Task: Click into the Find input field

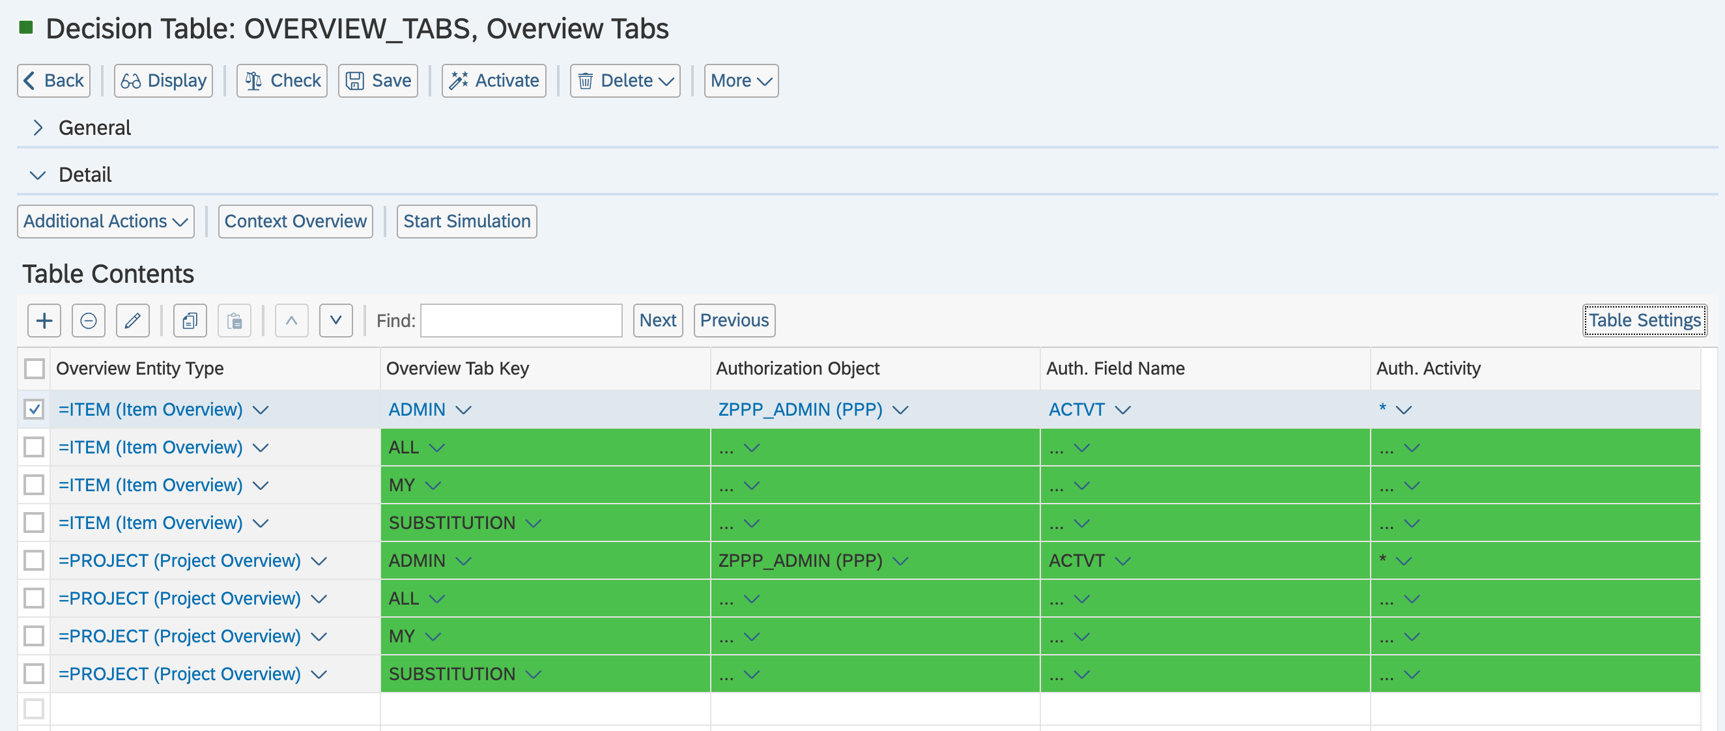Action: (x=521, y=321)
